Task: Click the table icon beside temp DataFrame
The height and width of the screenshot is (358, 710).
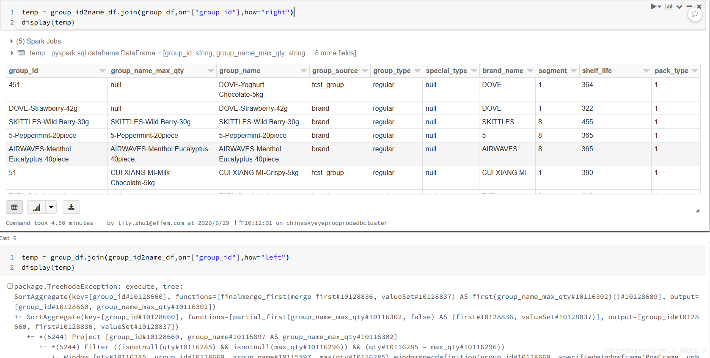Action: coord(21,53)
